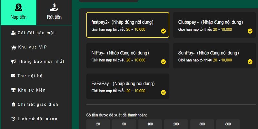
Task: Click the clipboard icon beside Chi tiết giao dịch
Action: 13,104
